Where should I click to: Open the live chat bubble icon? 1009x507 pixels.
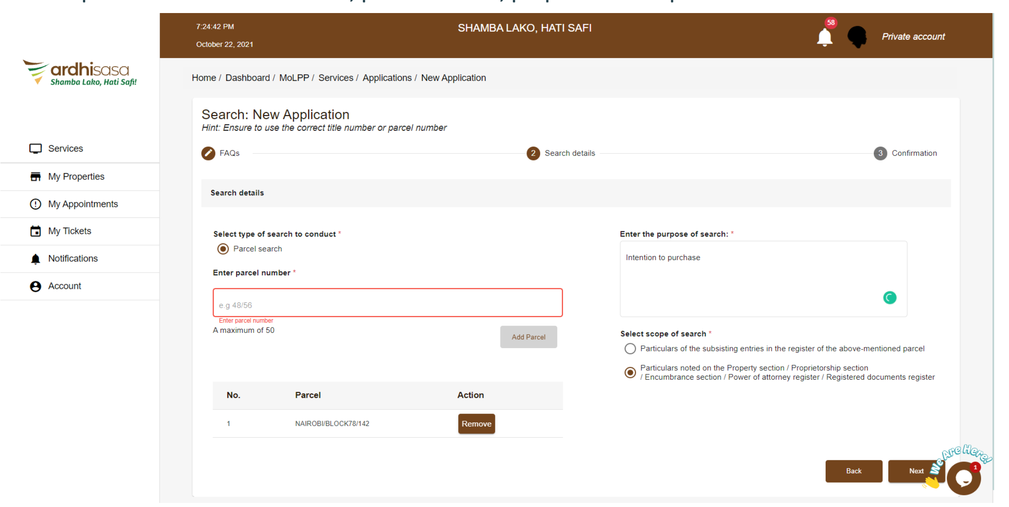pos(963,478)
